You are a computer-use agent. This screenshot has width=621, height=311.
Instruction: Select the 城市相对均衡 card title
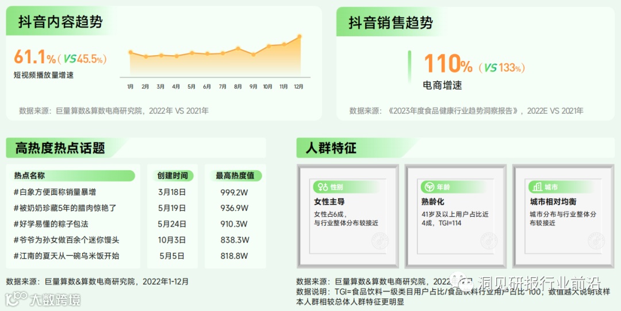pyautogui.click(x=553, y=202)
